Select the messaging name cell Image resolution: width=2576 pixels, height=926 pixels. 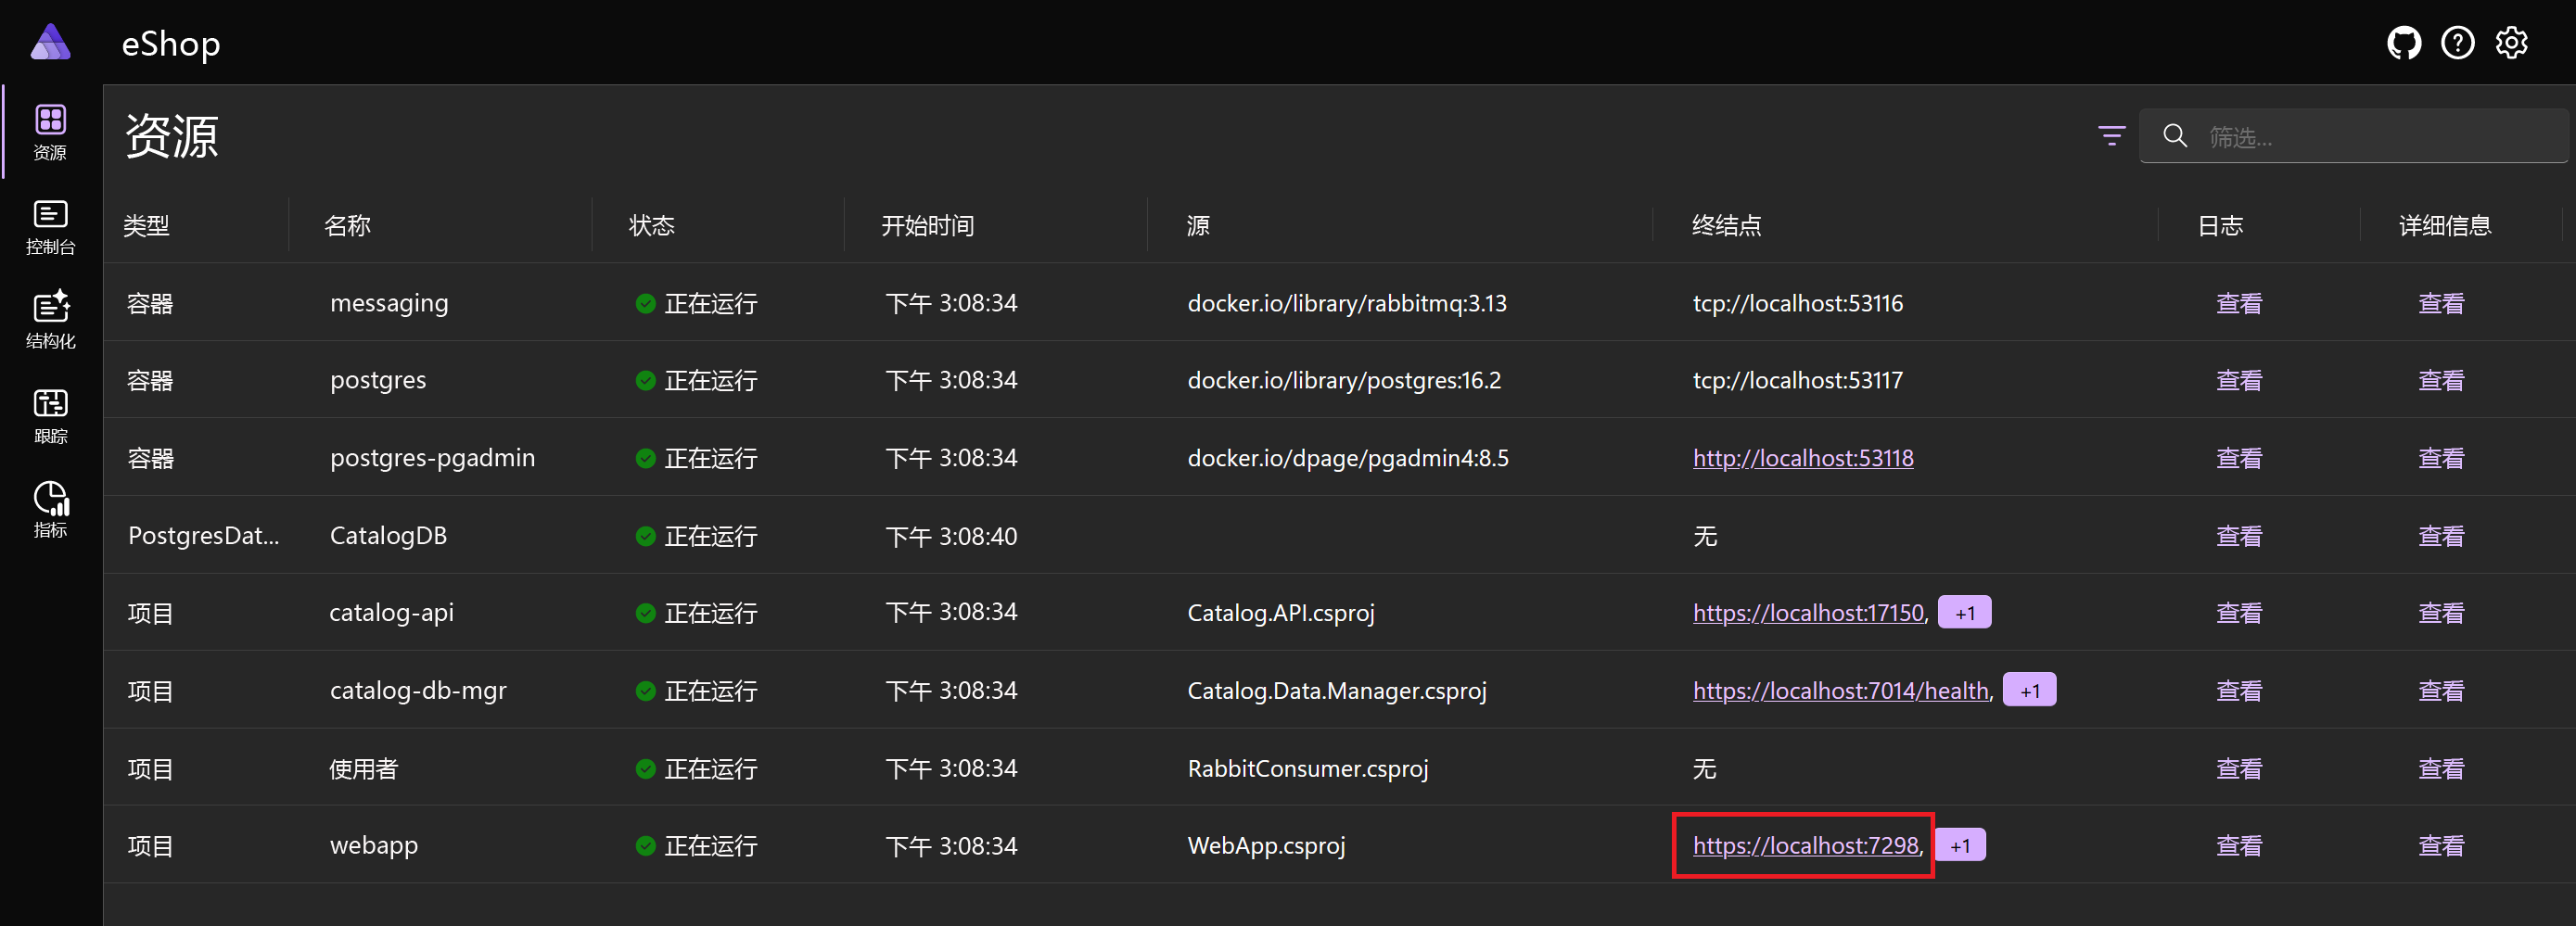(x=389, y=303)
